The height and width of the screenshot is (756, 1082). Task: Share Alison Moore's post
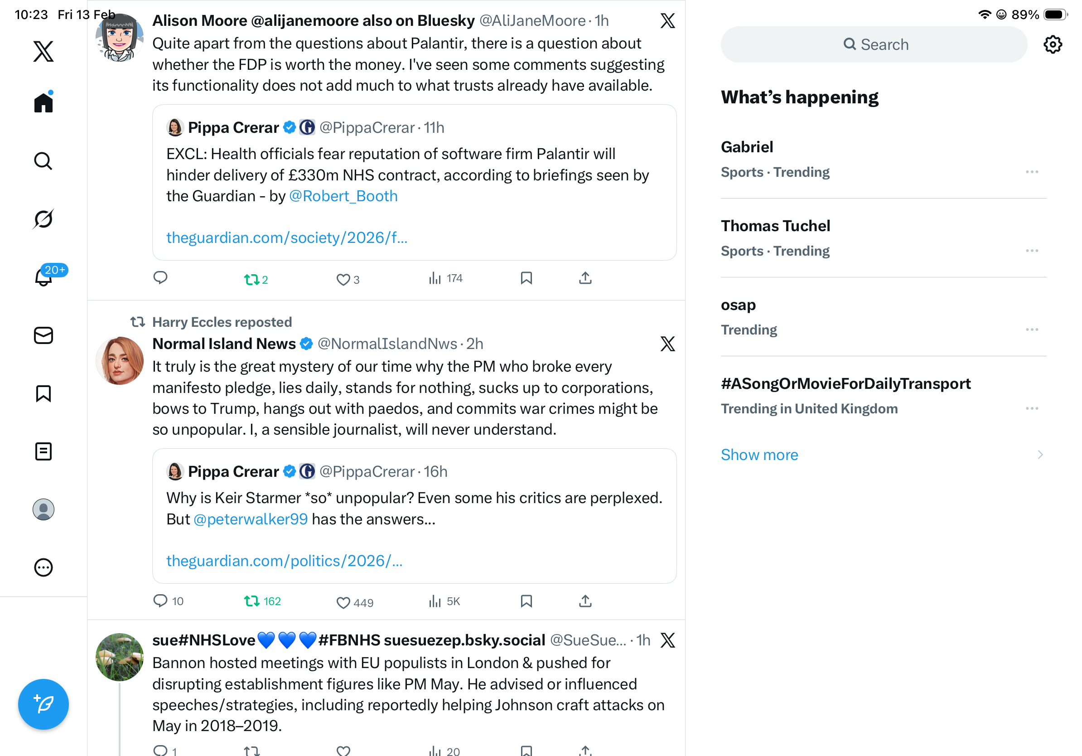tap(585, 278)
